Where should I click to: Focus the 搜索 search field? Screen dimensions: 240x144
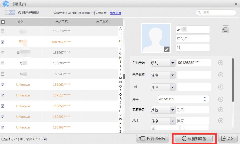coord(216,12)
